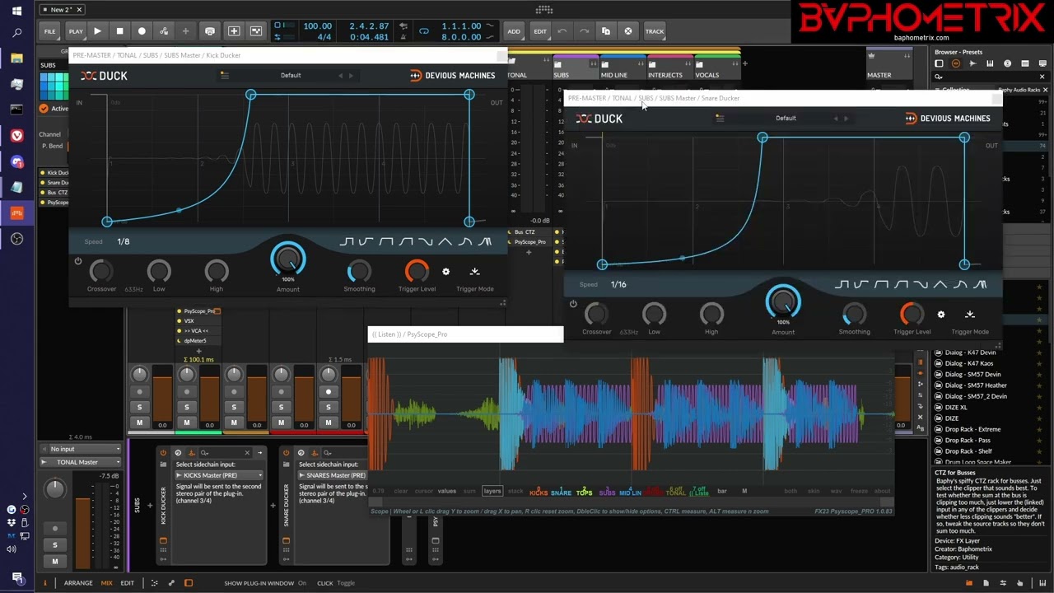This screenshot has width=1054, height=593.
Task: Click the delete (circled X) toolbar icon
Action: [628, 31]
